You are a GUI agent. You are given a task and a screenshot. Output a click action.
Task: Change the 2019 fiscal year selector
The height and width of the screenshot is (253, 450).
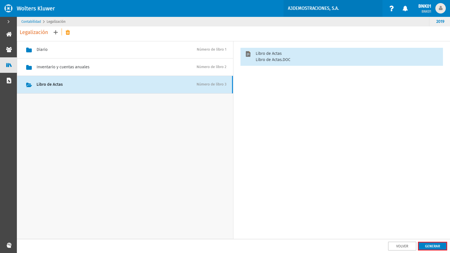[x=440, y=22]
